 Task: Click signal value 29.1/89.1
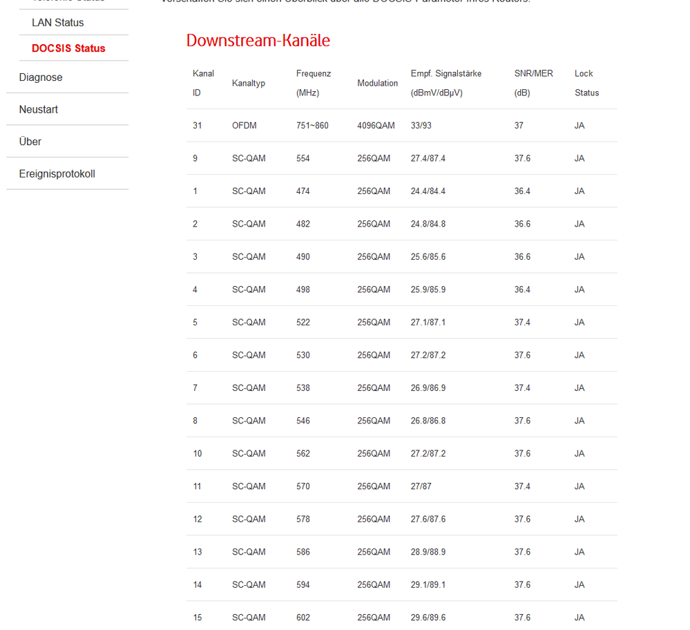(428, 585)
